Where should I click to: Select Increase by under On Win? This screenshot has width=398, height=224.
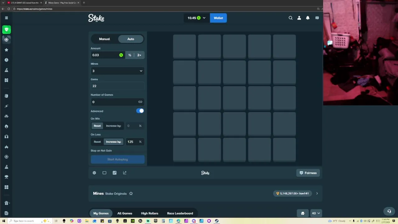coord(113,126)
